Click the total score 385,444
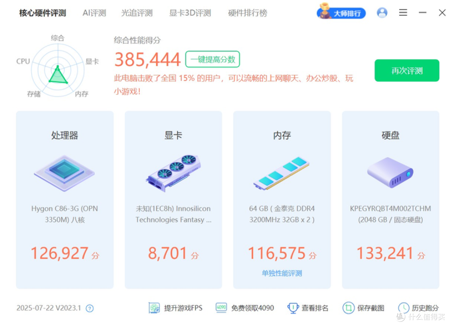This screenshot has height=326, width=449. click(148, 59)
